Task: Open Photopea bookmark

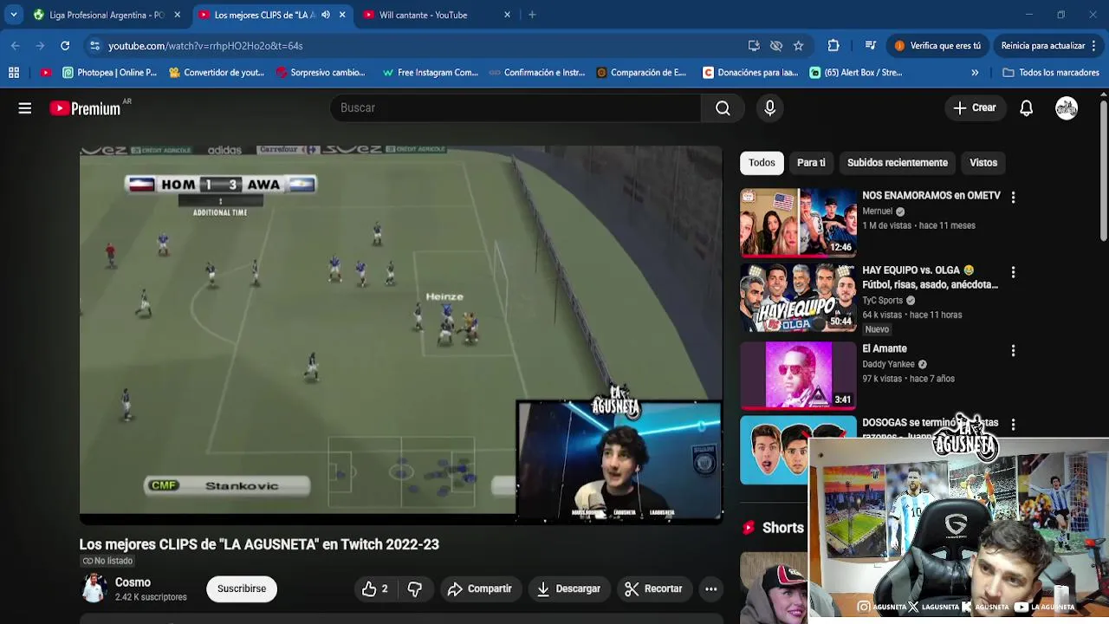Action: 109,73
